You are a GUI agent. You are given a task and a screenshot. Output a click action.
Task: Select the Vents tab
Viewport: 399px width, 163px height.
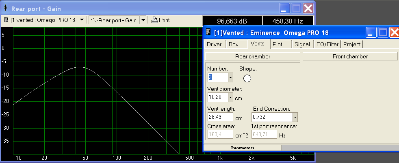coord(258,44)
